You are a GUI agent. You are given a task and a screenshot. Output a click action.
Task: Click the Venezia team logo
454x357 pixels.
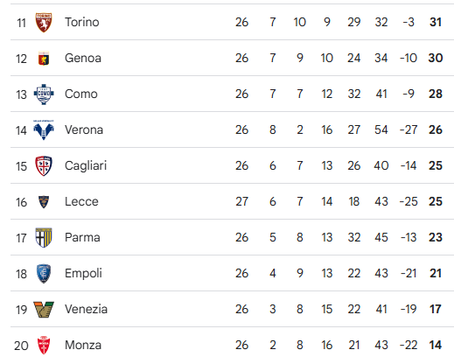tap(44, 310)
